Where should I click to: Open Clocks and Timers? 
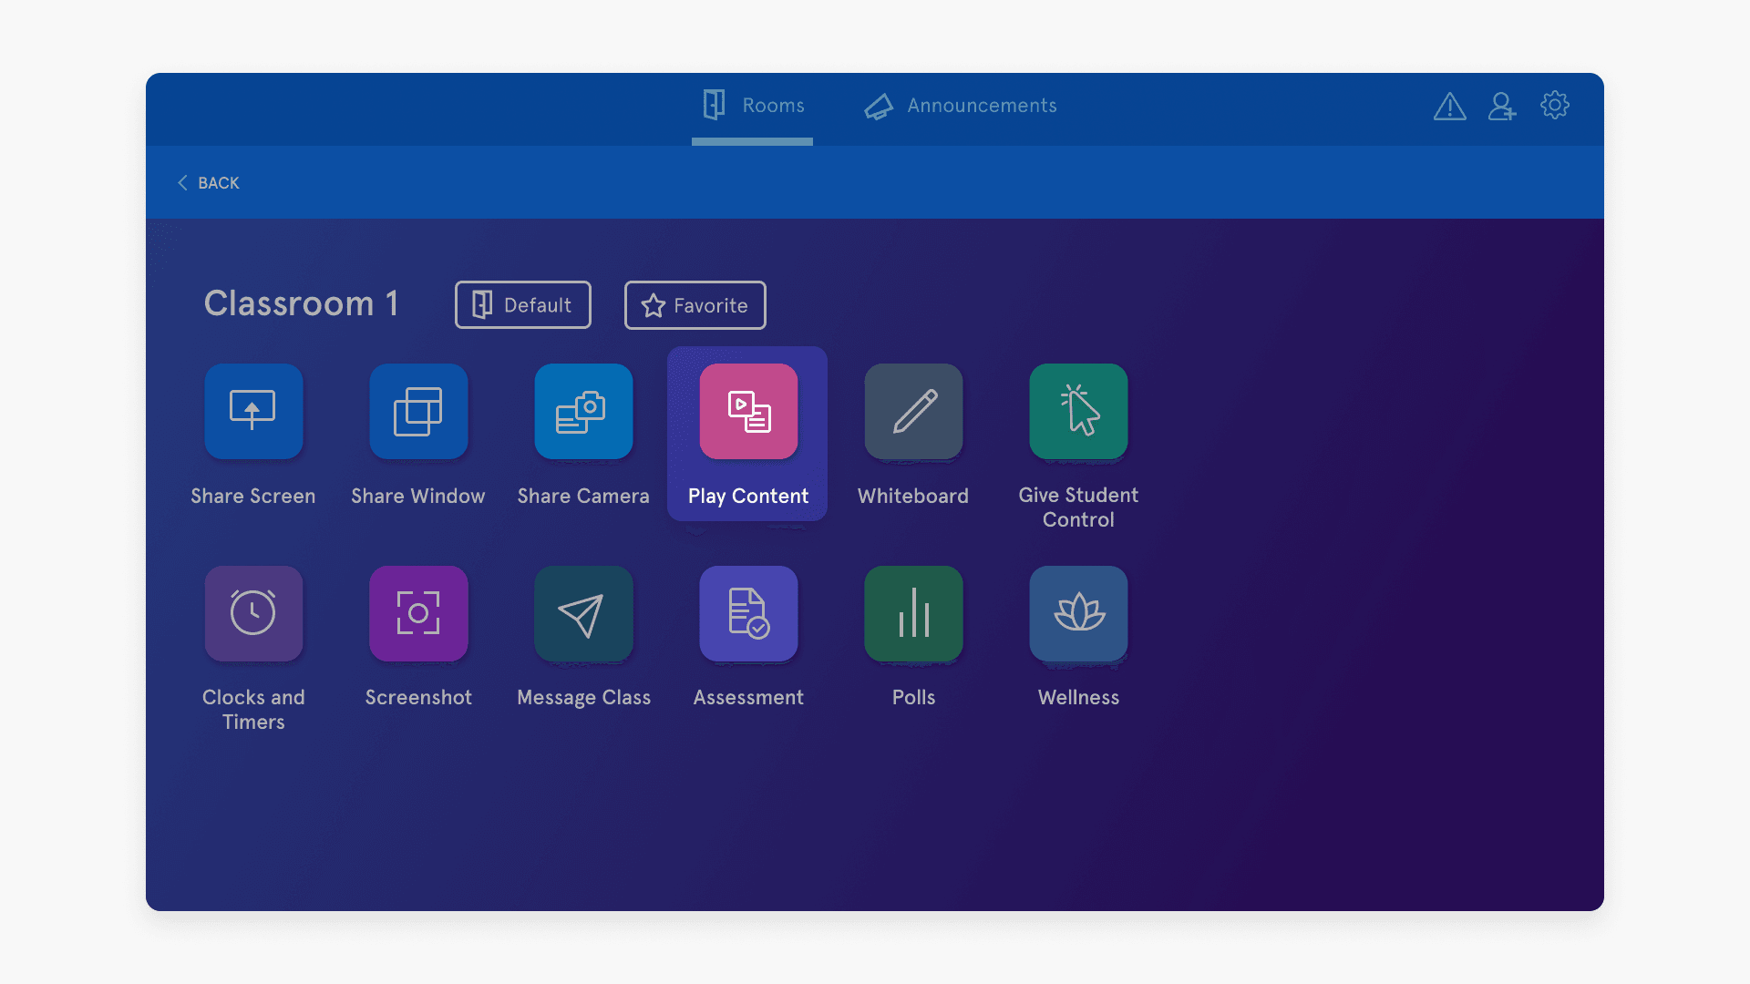pos(253,613)
